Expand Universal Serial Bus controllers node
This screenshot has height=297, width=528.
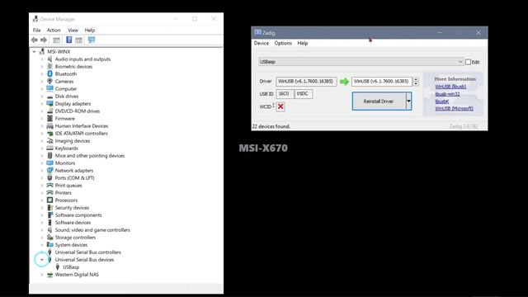tap(42, 252)
